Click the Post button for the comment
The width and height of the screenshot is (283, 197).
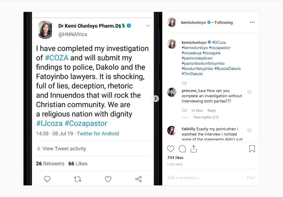point(251,178)
